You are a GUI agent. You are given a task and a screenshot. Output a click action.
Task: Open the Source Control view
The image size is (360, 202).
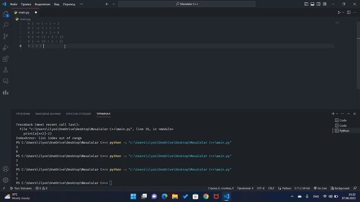click(6, 36)
